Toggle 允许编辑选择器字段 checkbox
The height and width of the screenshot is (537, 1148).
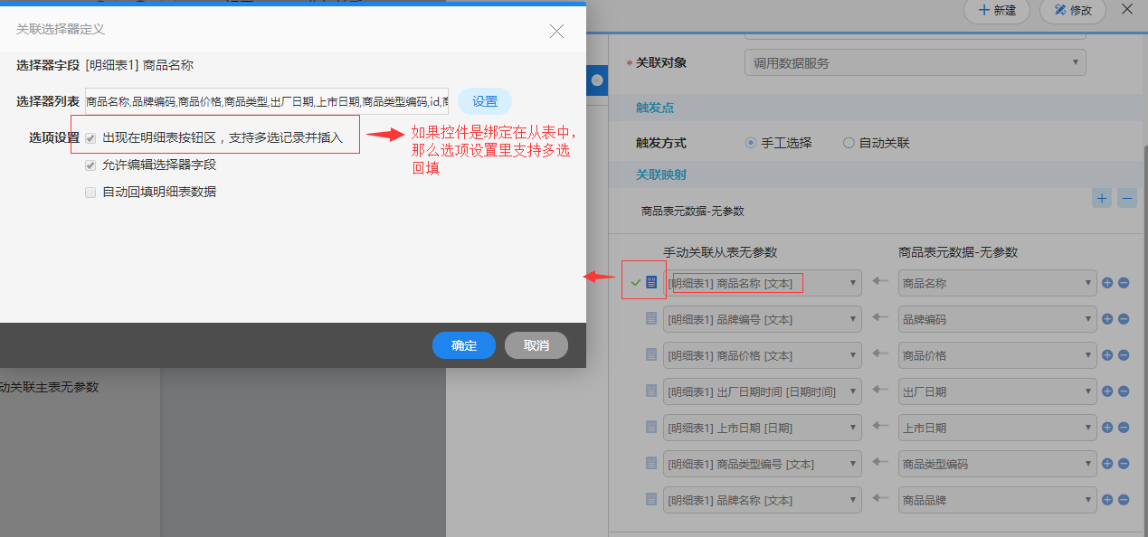coord(90,165)
